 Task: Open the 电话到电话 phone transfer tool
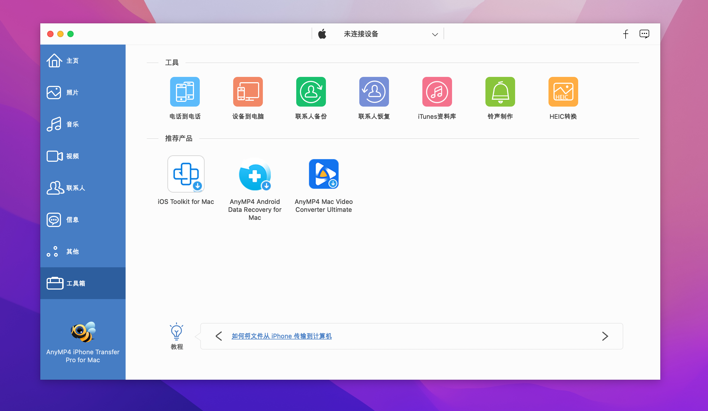[x=185, y=92]
